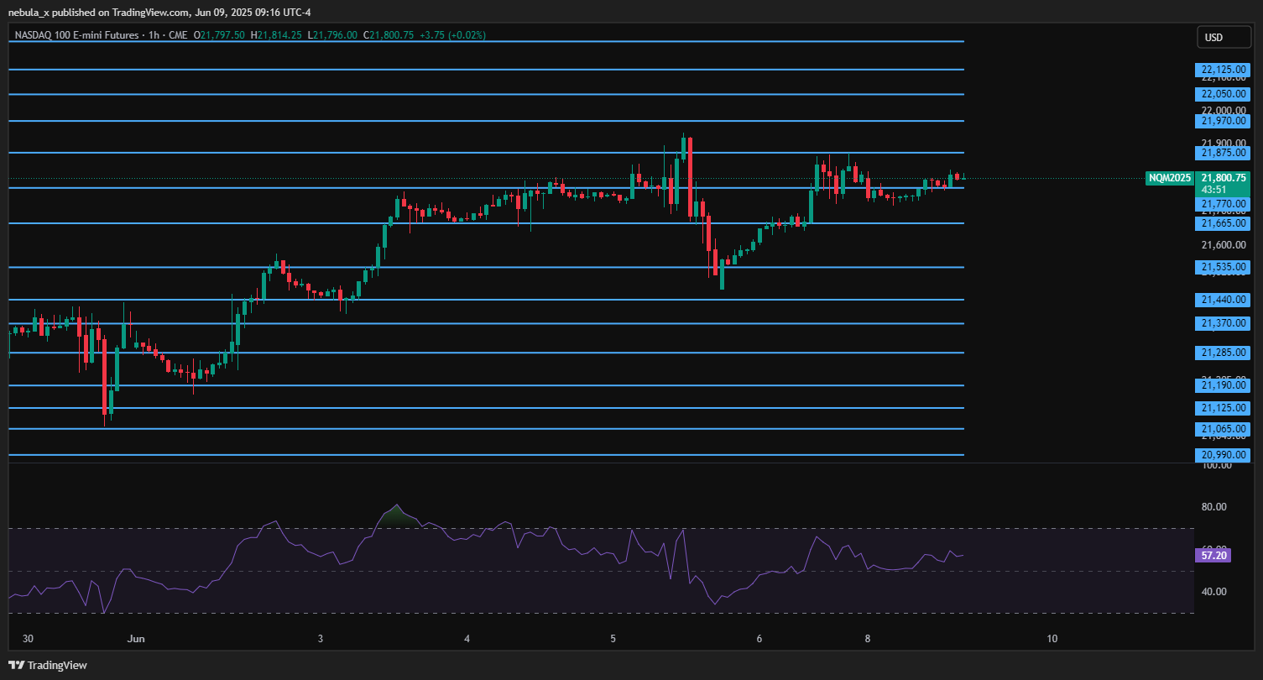Click the 3 date label on time axis

click(x=321, y=639)
